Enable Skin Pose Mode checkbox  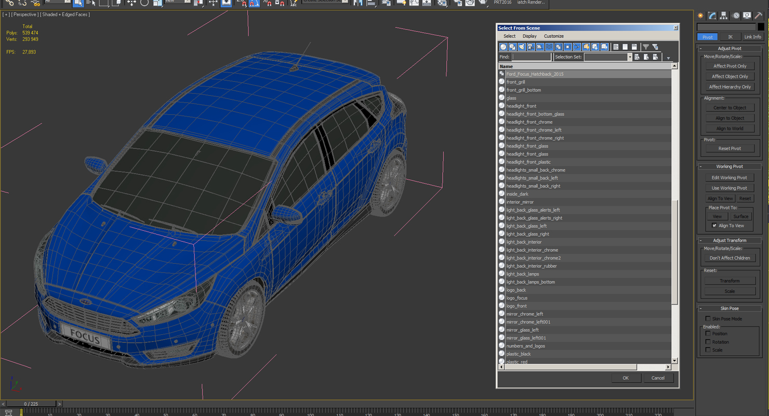coord(708,319)
